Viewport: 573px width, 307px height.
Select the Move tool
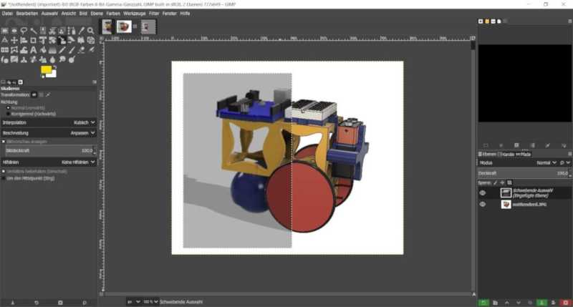pos(14,40)
